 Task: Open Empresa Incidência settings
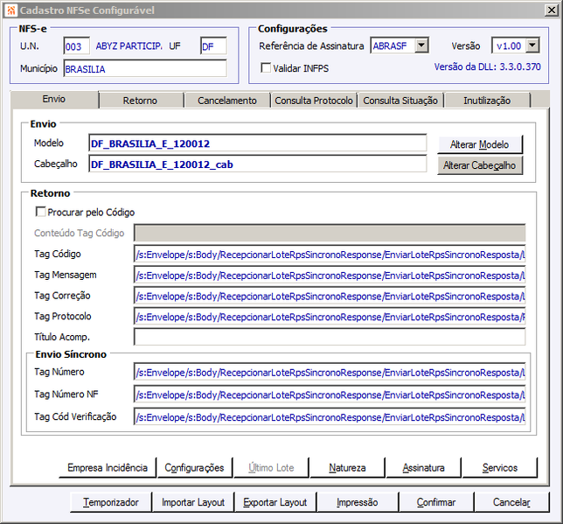pos(108,467)
